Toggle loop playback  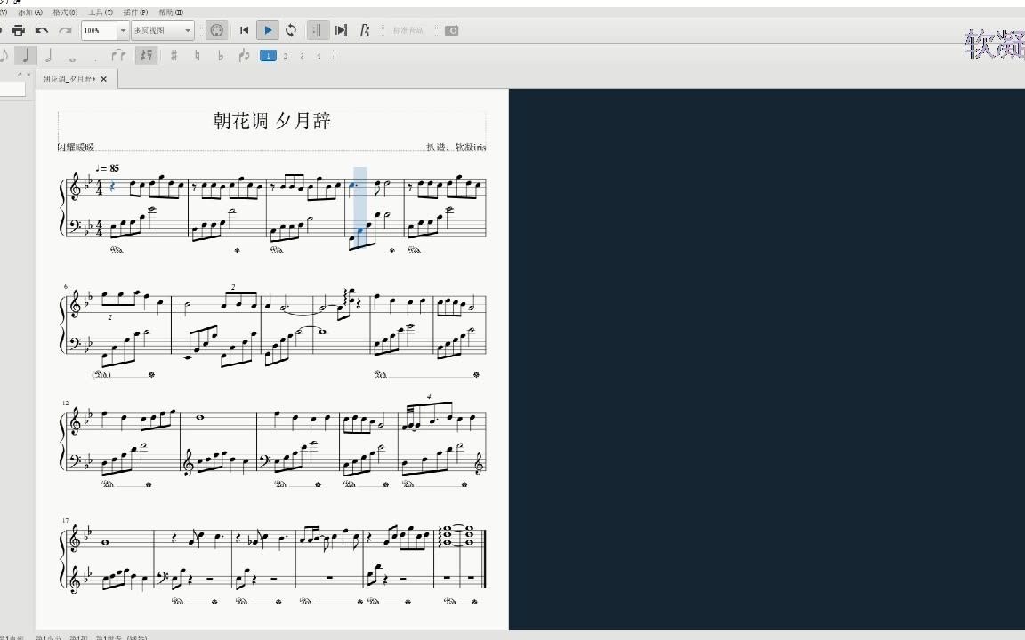coord(291,30)
